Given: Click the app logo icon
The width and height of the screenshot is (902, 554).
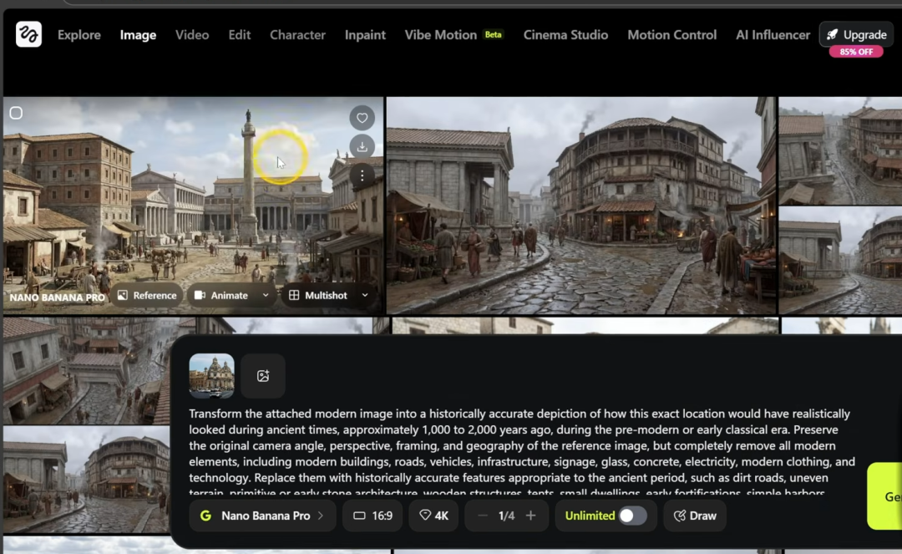Looking at the screenshot, I should click(x=28, y=34).
